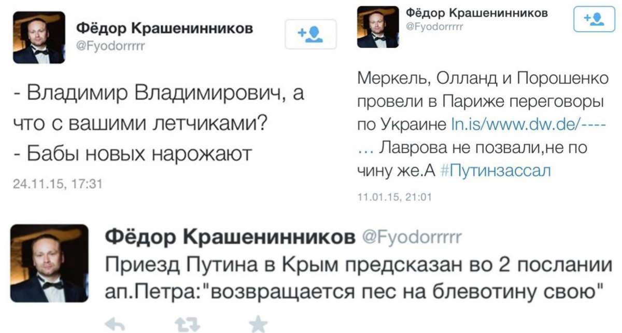Image resolution: width=622 pixels, height=333 pixels.
Task: Click author name above the 'летчиками' tweet
Action: [x=165, y=28]
